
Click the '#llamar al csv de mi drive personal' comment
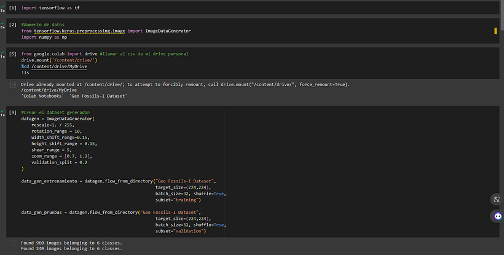pyautogui.click(x=144, y=53)
